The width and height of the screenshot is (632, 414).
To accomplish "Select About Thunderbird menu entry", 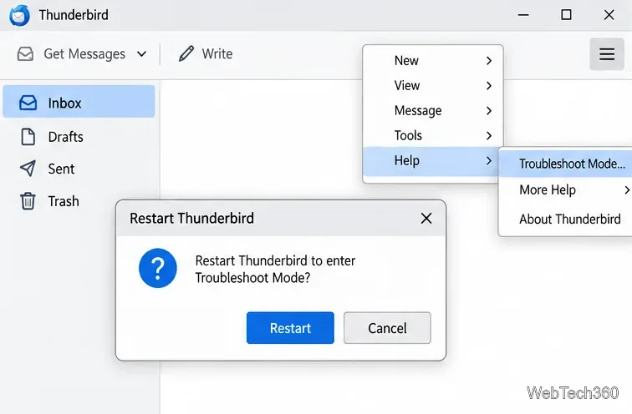I will pyautogui.click(x=565, y=220).
